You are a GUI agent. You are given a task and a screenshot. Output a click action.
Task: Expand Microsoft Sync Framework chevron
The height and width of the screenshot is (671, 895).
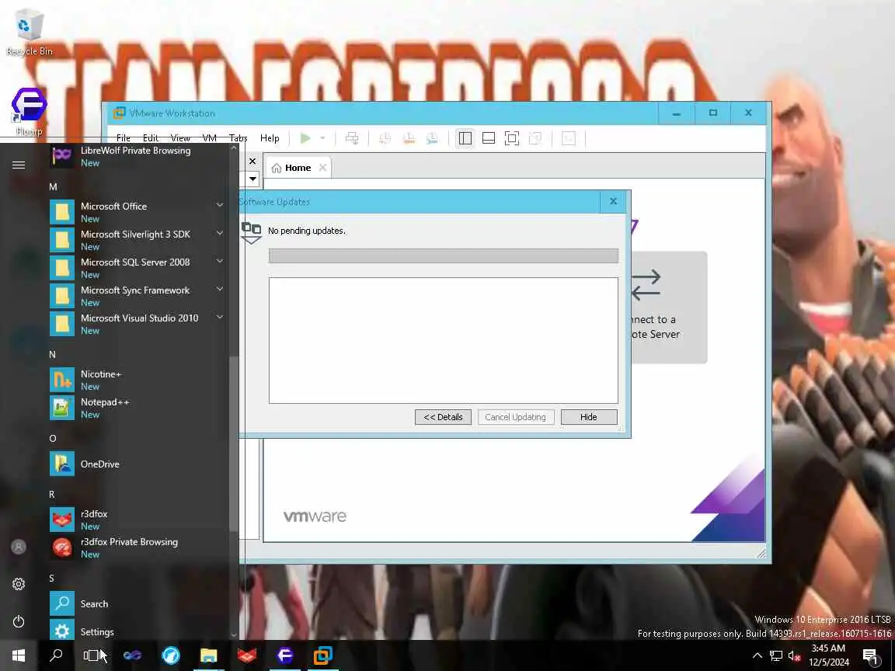point(220,289)
